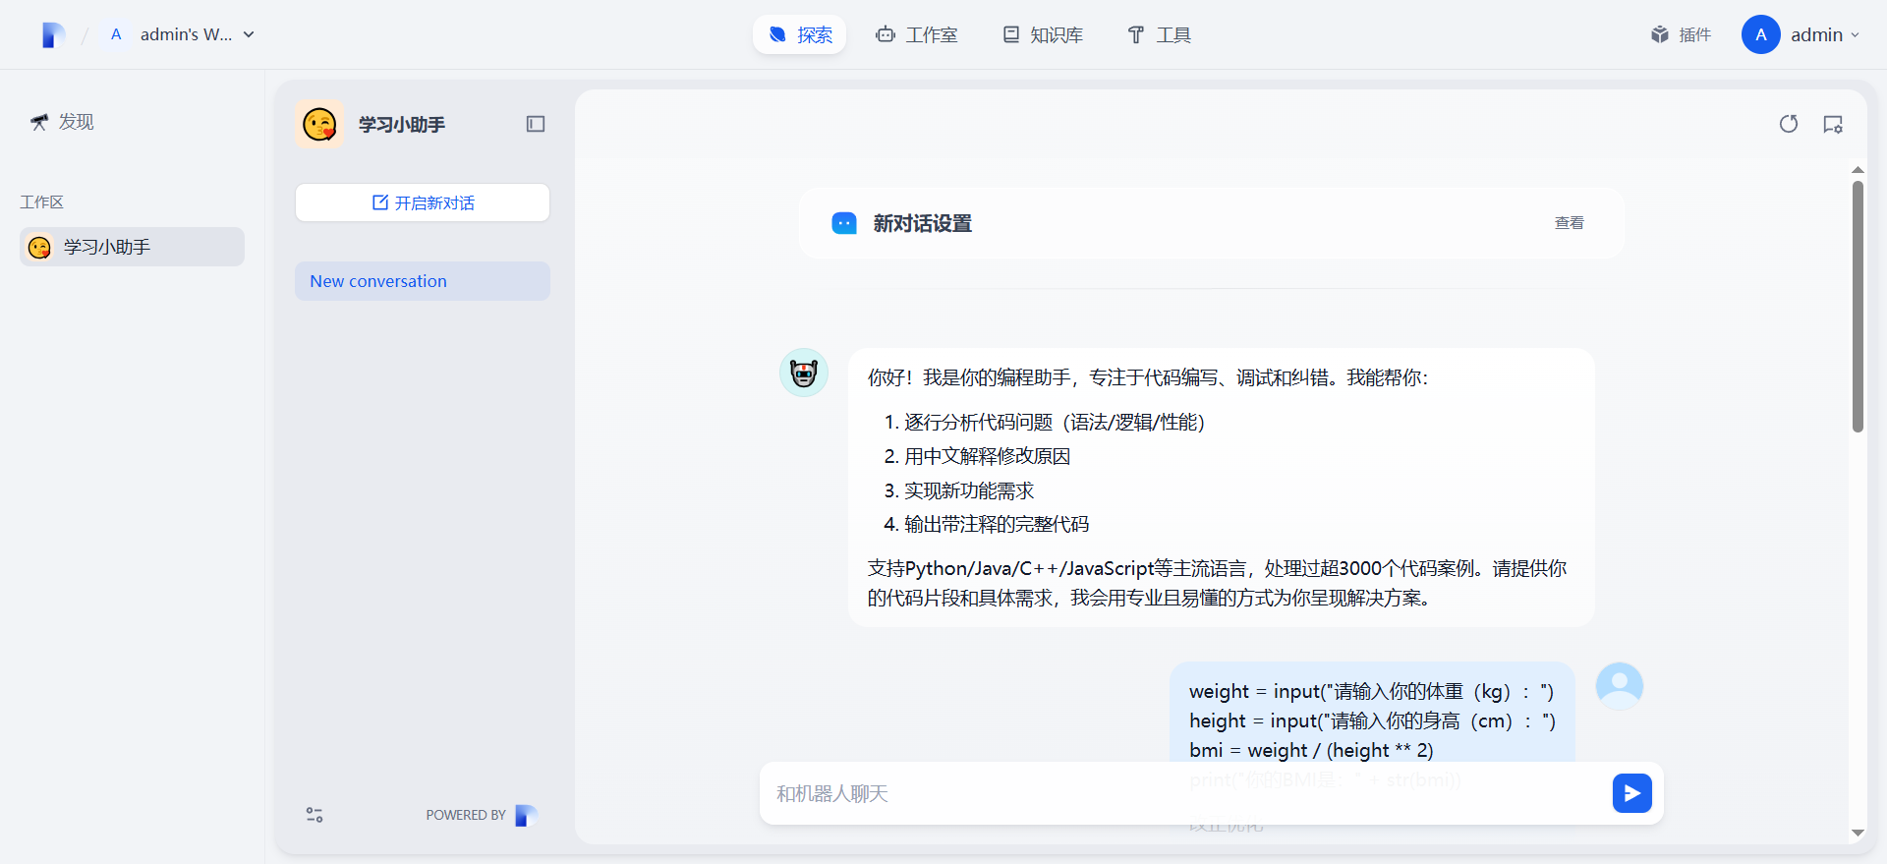Open the 工具 tab

click(x=1159, y=34)
